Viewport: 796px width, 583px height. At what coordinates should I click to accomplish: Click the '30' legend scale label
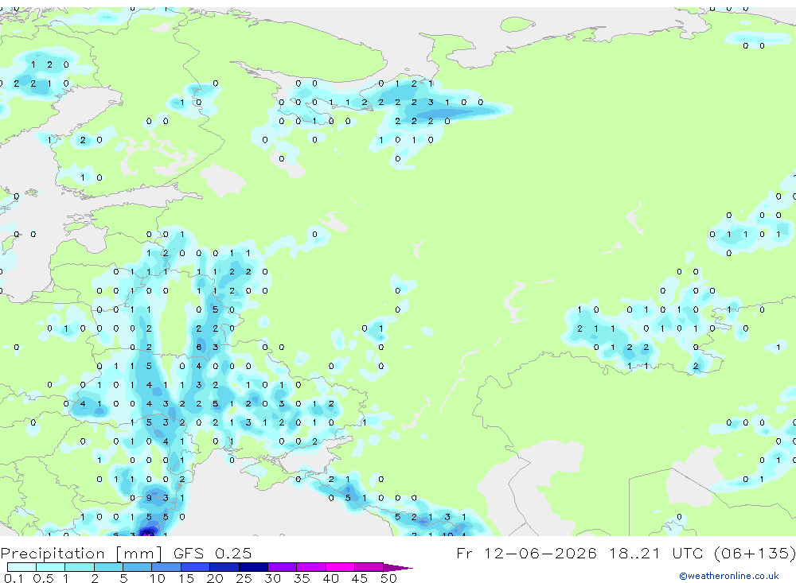click(x=272, y=578)
